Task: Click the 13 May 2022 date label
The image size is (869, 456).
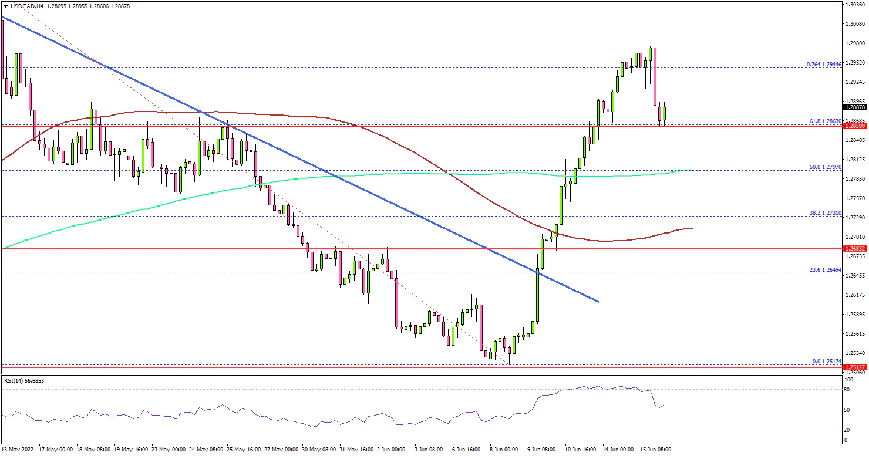Action: [18, 450]
